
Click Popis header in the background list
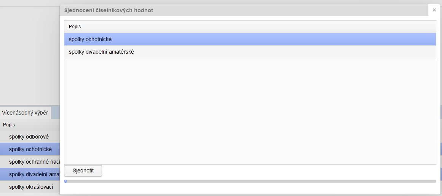9,124
